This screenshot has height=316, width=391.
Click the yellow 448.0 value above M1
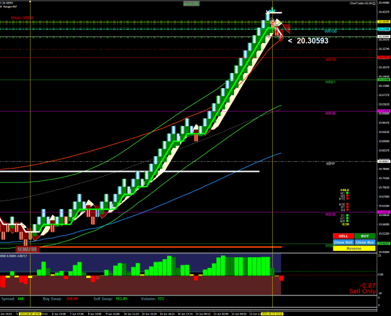(345, 190)
